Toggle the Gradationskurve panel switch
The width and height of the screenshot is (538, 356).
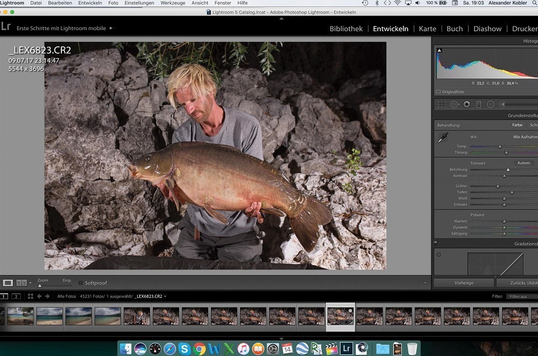pos(436,243)
